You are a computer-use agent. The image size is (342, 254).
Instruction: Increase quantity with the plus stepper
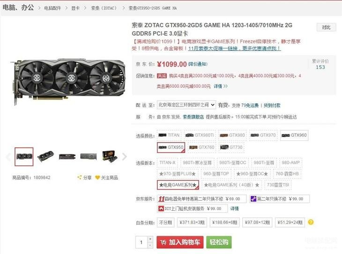(x=150, y=239)
